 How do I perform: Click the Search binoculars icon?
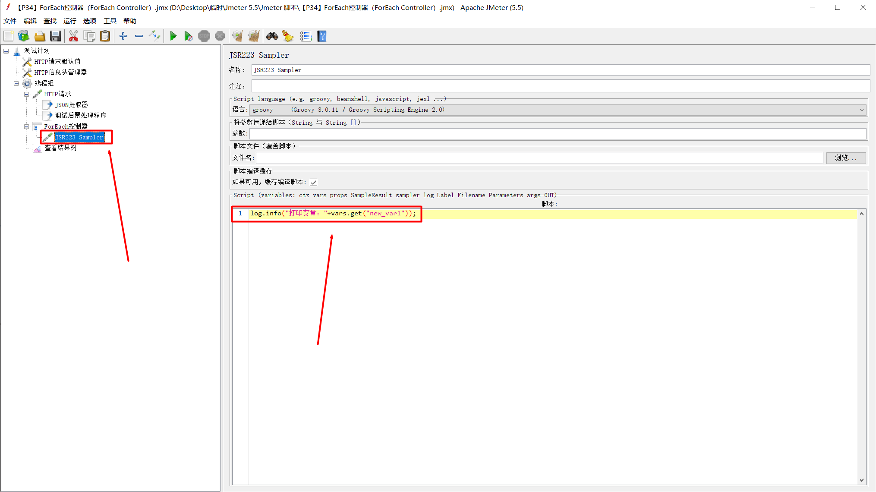point(272,36)
